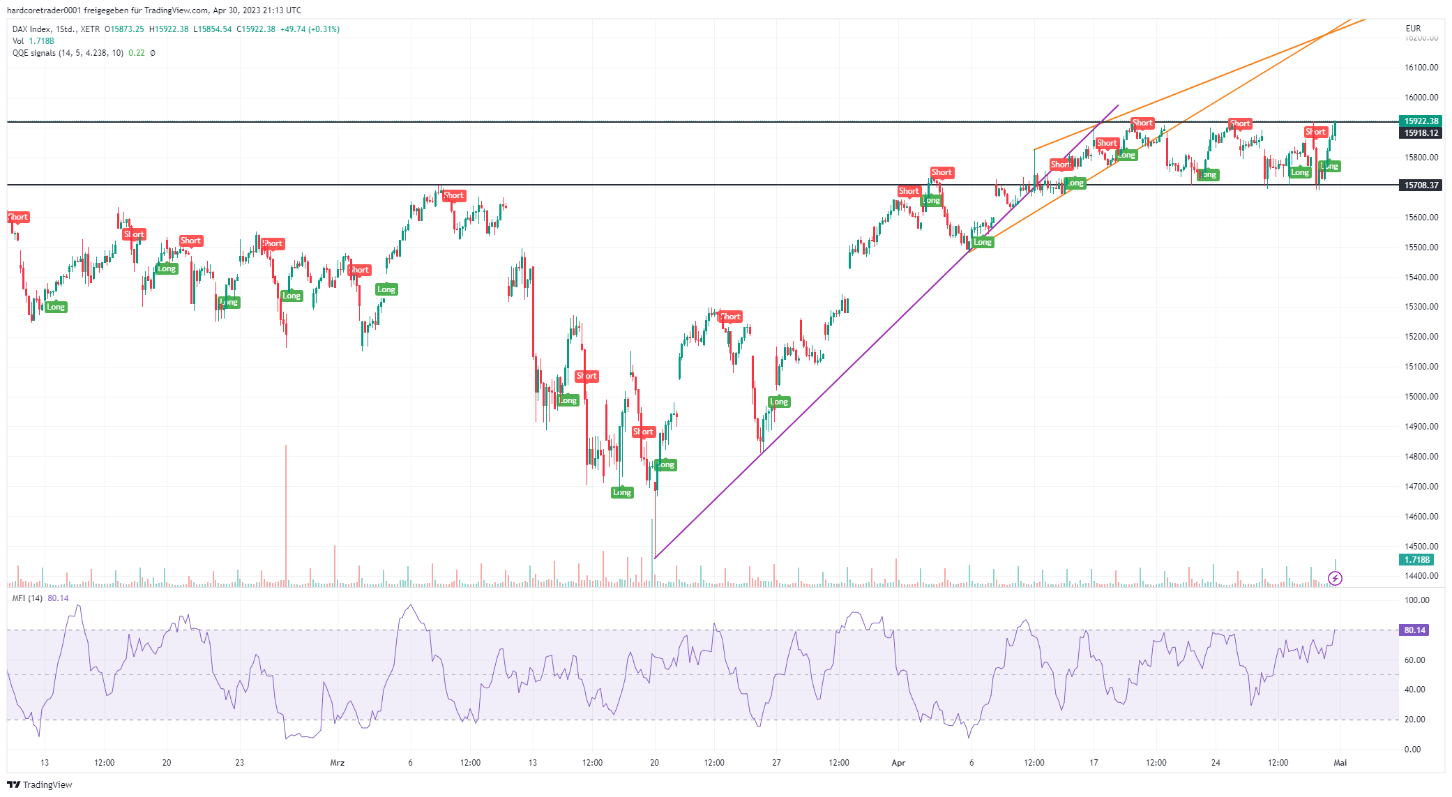Click the 100.00 tick on the MFI axis
Screen dimensions: 1452x797
(x=1416, y=600)
